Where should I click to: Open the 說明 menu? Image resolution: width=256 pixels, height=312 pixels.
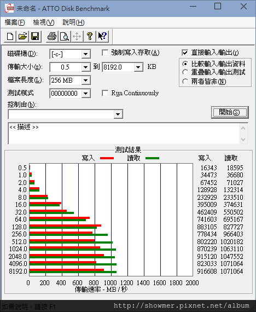pos(73,22)
